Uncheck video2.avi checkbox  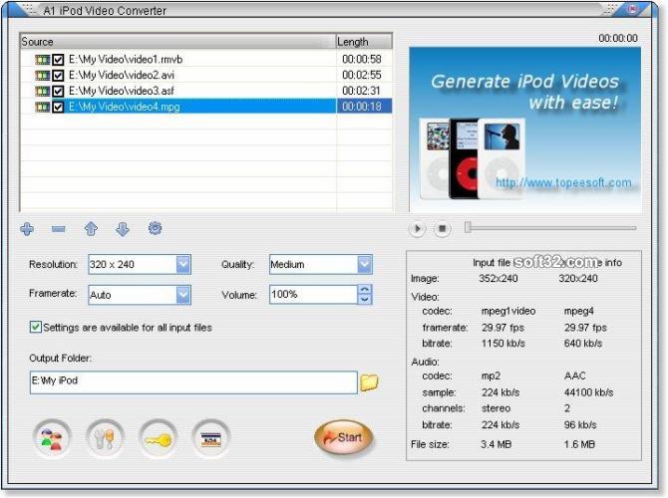[x=58, y=76]
